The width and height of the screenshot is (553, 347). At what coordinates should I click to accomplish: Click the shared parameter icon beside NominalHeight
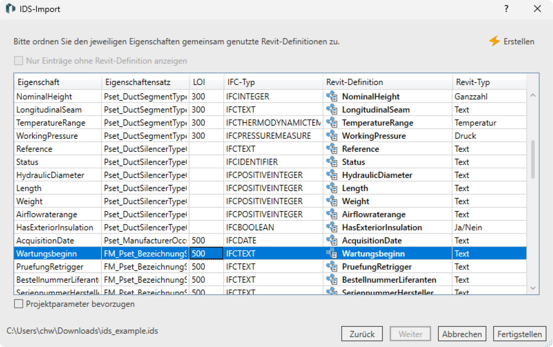[332, 96]
